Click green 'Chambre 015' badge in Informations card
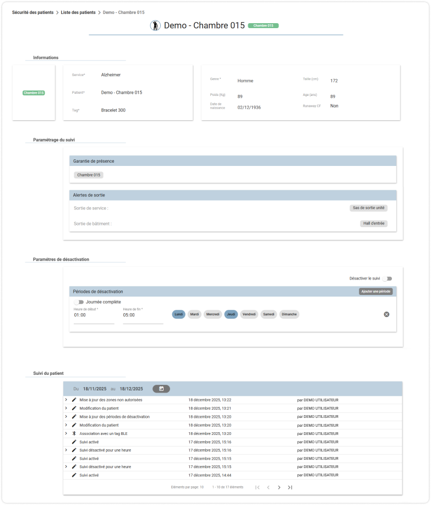The width and height of the screenshot is (431, 505). click(x=34, y=93)
